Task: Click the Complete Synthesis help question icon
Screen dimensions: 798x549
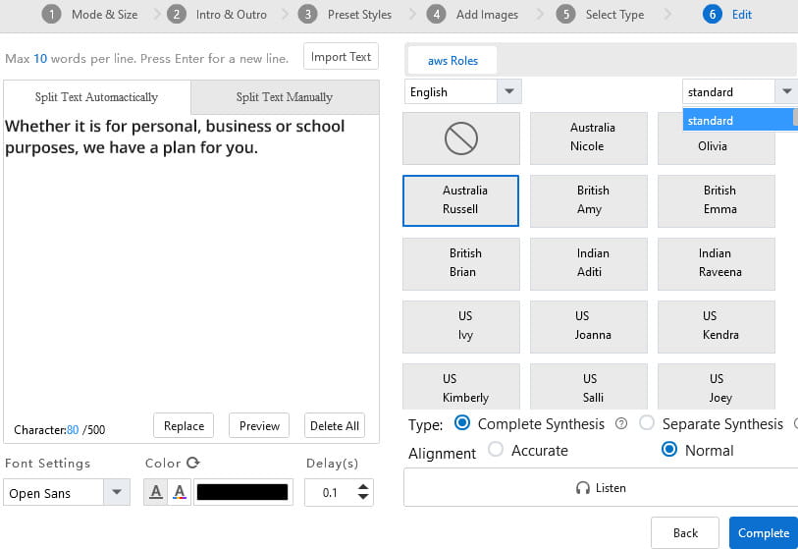Action: point(620,424)
